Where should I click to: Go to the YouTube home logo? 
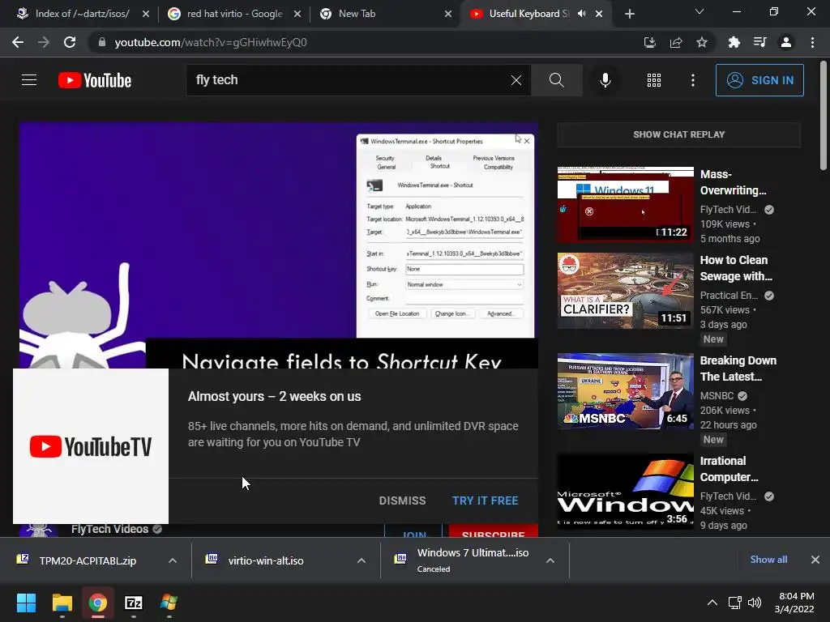pyautogui.click(x=95, y=80)
